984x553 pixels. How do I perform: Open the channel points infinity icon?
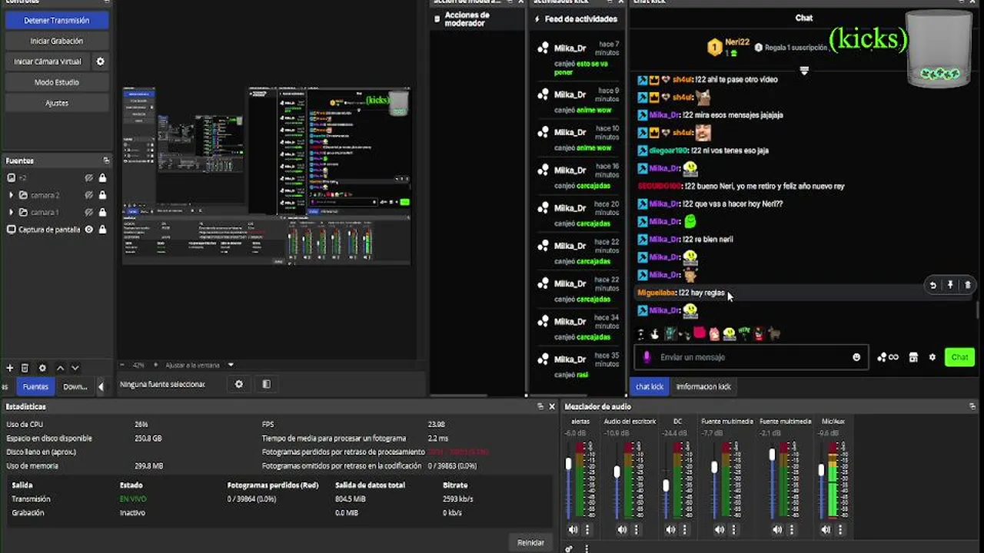click(x=888, y=357)
